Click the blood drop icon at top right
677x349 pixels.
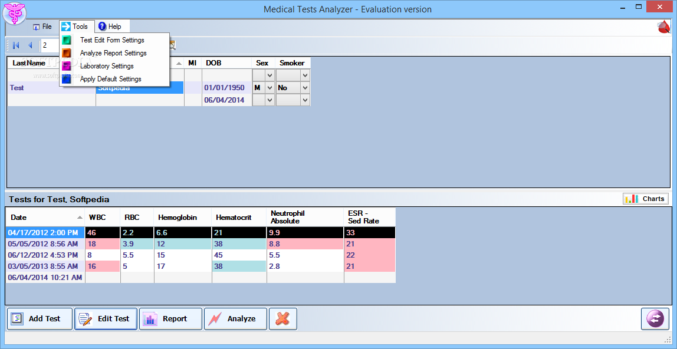click(x=664, y=27)
